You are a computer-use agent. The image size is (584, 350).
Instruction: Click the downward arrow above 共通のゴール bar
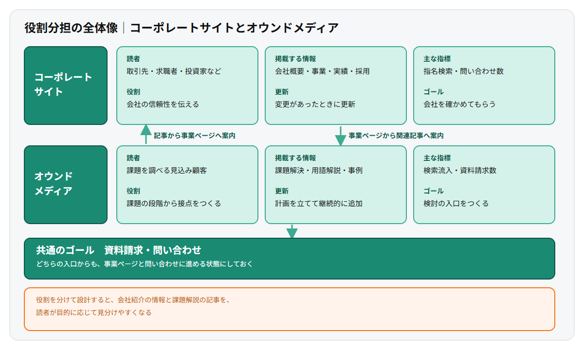(x=292, y=232)
